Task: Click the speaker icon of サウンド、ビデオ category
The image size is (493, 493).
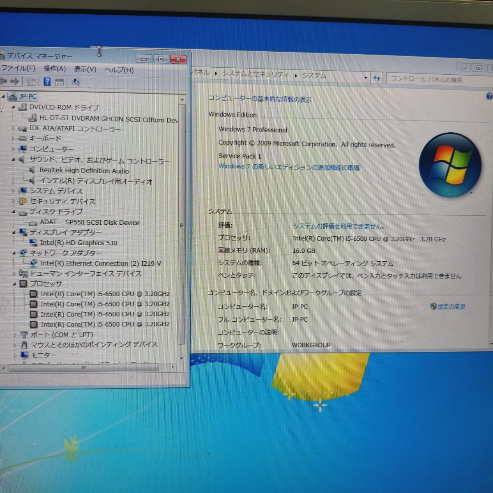Action: tap(22, 159)
